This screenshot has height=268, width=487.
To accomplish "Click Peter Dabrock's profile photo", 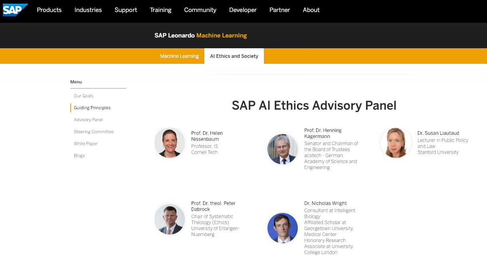I will (170, 219).
